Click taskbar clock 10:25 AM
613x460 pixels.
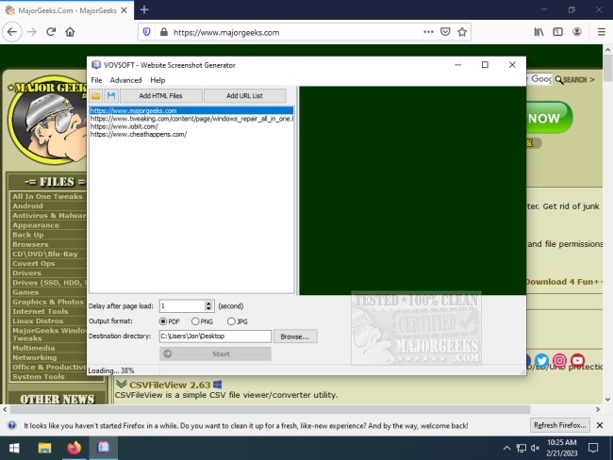coord(562,448)
